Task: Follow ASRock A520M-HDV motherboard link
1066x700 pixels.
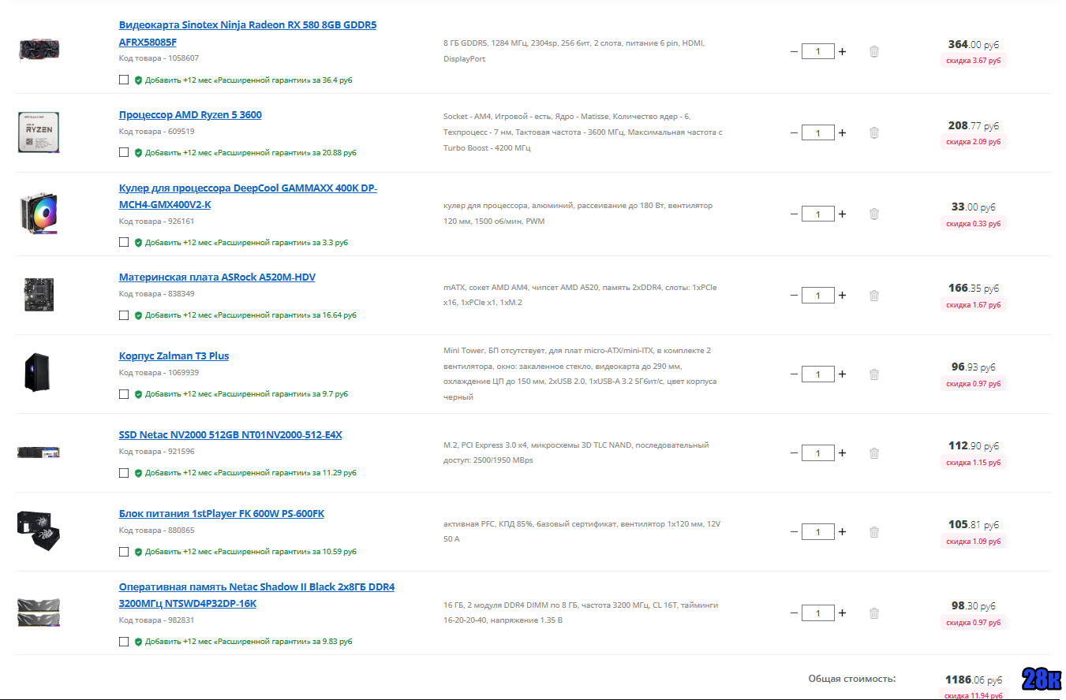Action: click(217, 277)
